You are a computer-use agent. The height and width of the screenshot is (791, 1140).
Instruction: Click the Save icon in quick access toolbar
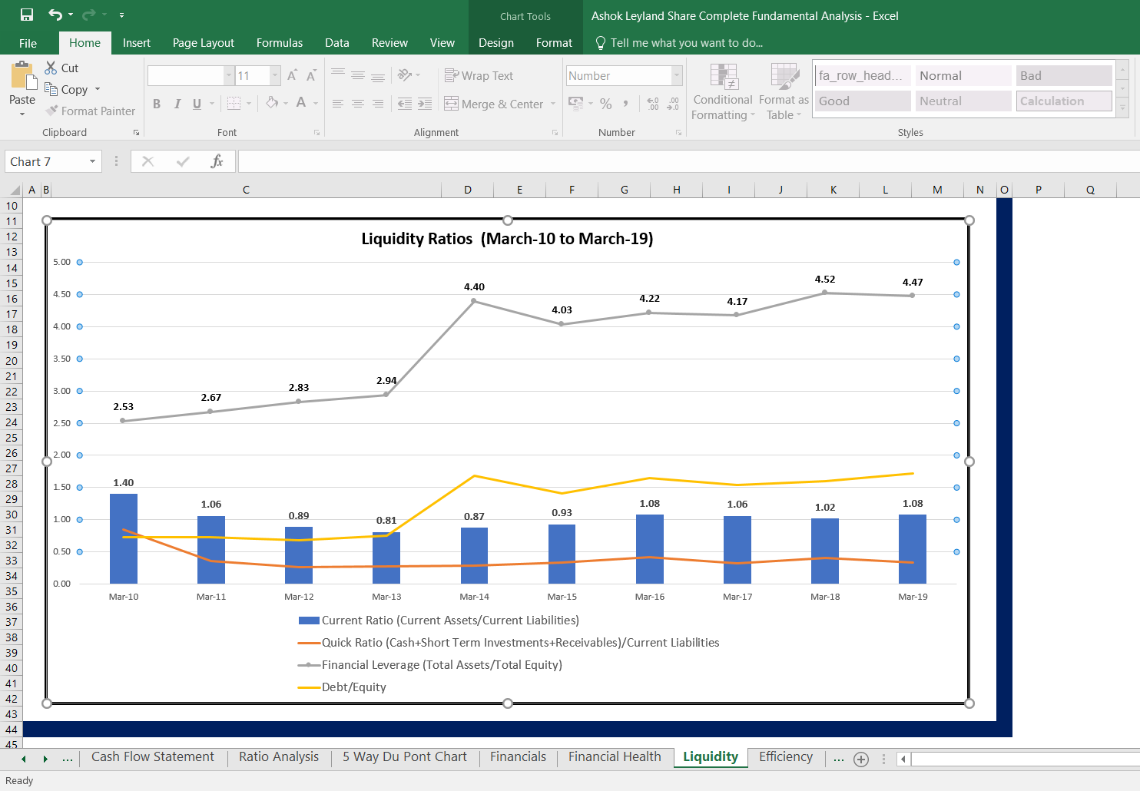click(x=27, y=15)
